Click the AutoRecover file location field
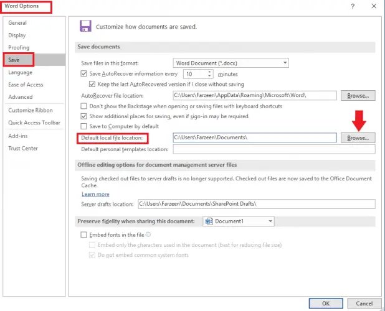This screenshot has height=311, width=385. point(255,95)
